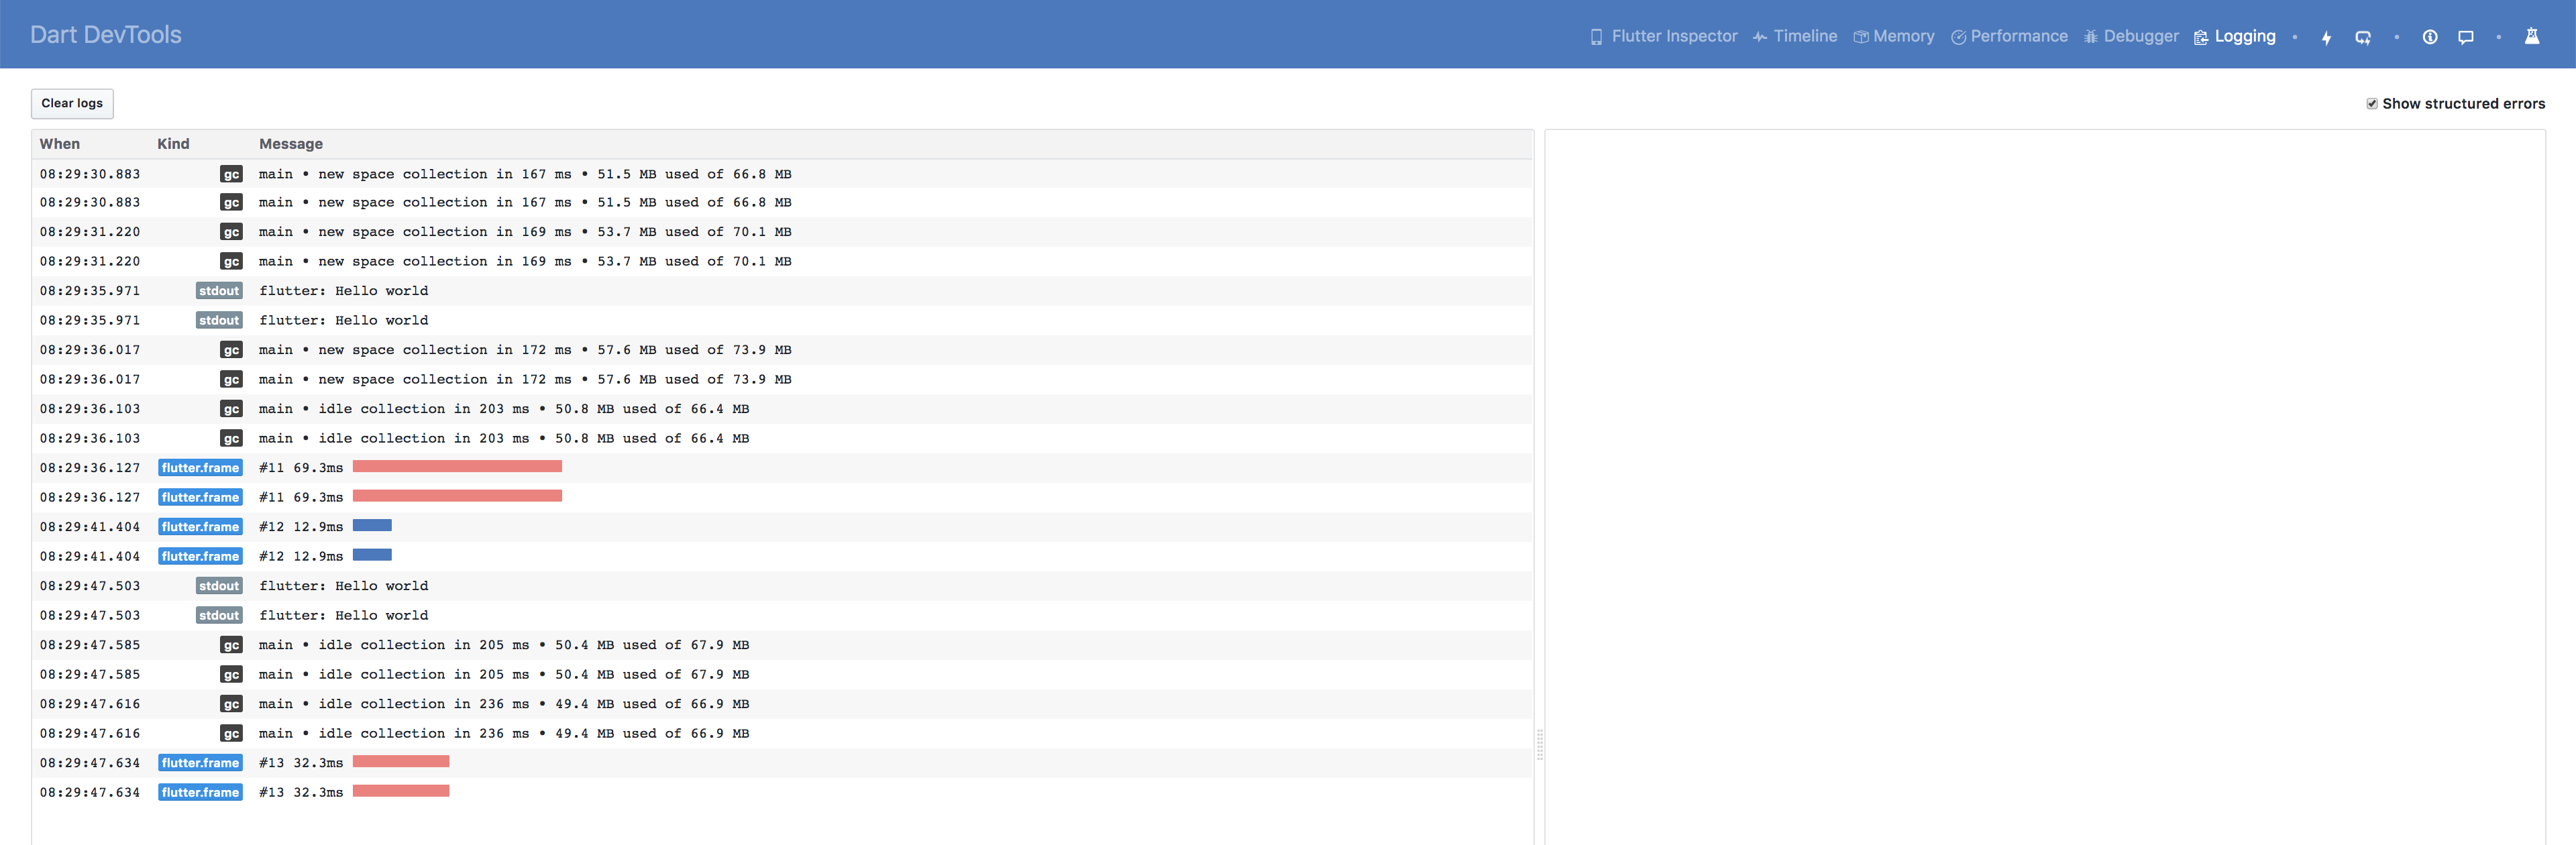Open the Flutter Inspector tab
The image size is (2576, 845).
[x=1664, y=36]
